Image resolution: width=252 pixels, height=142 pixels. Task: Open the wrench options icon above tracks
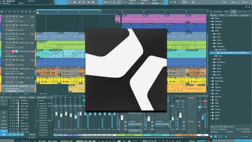9,11
